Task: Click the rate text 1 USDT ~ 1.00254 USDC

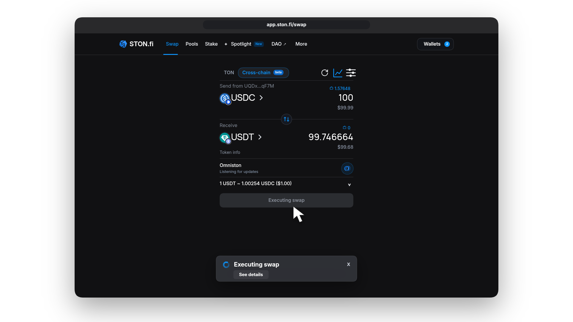Action: point(255,183)
